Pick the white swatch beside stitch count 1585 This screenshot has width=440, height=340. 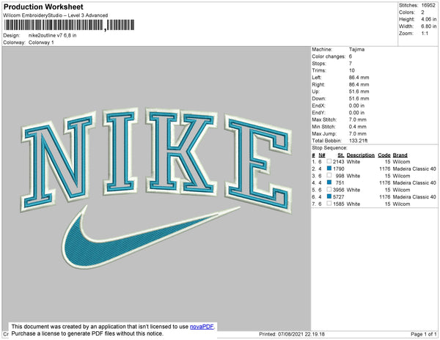click(x=329, y=204)
